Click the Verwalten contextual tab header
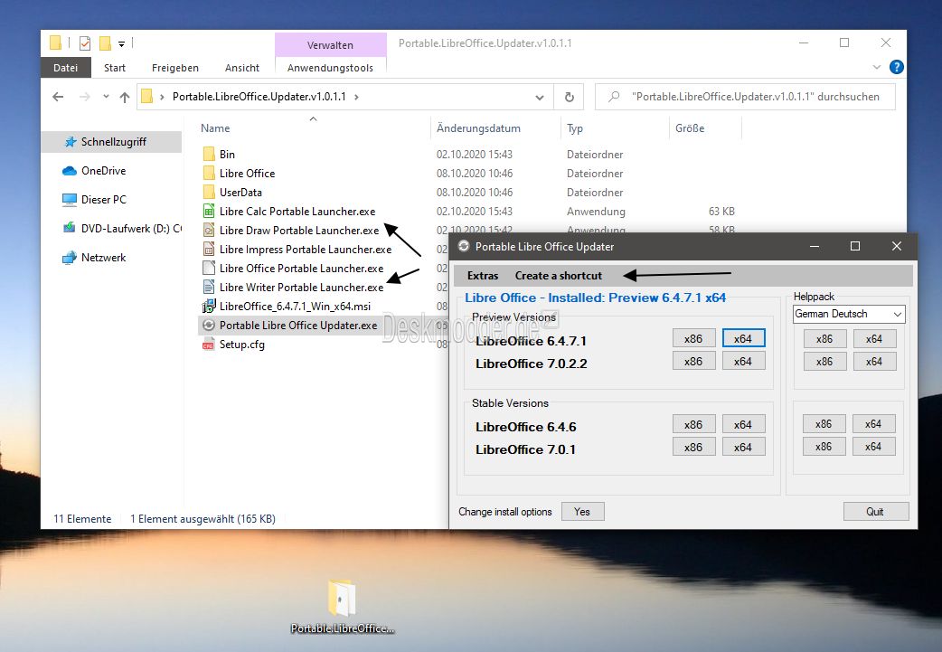This screenshot has height=652, width=942. (330, 45)
